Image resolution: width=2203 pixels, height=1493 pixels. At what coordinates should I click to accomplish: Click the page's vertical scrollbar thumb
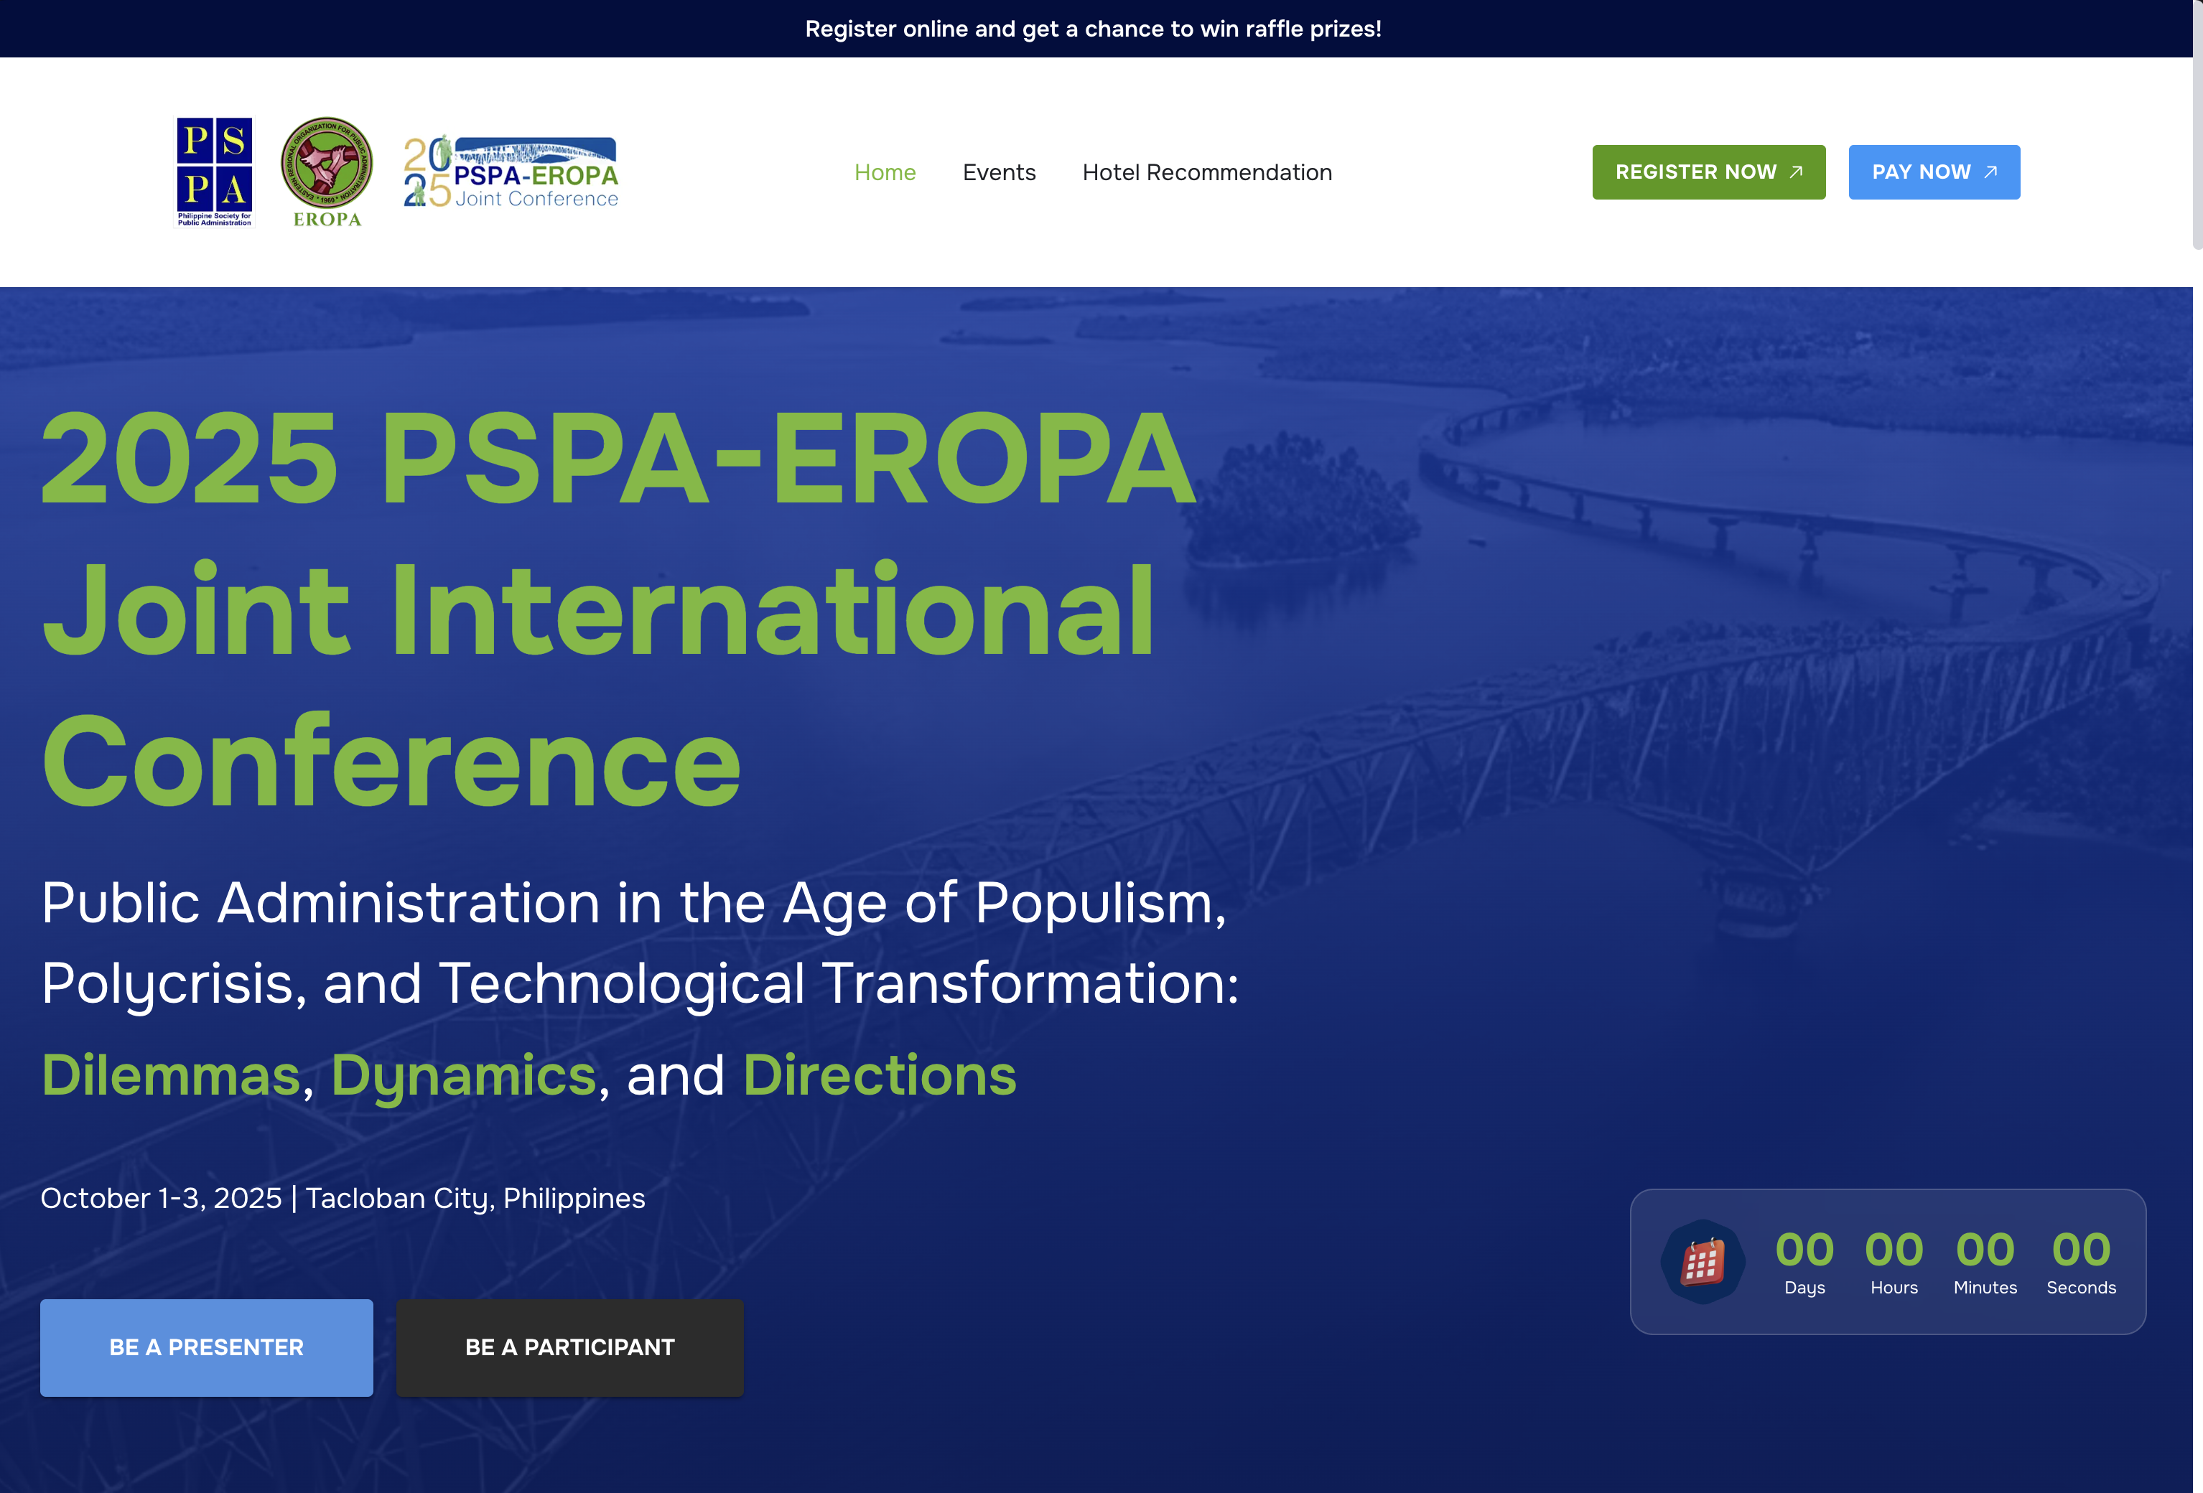pyautogui.click(x=2197, y=125)
